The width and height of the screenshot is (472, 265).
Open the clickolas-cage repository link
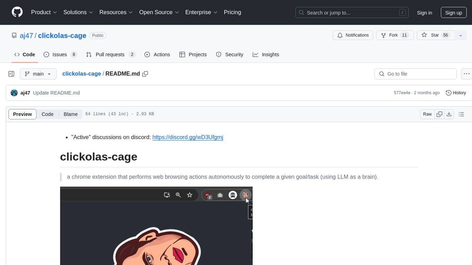coord(62,35)
